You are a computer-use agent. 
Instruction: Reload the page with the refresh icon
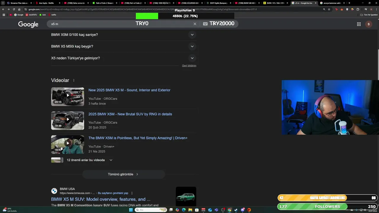pyautogui.click(x=14, y=9)
